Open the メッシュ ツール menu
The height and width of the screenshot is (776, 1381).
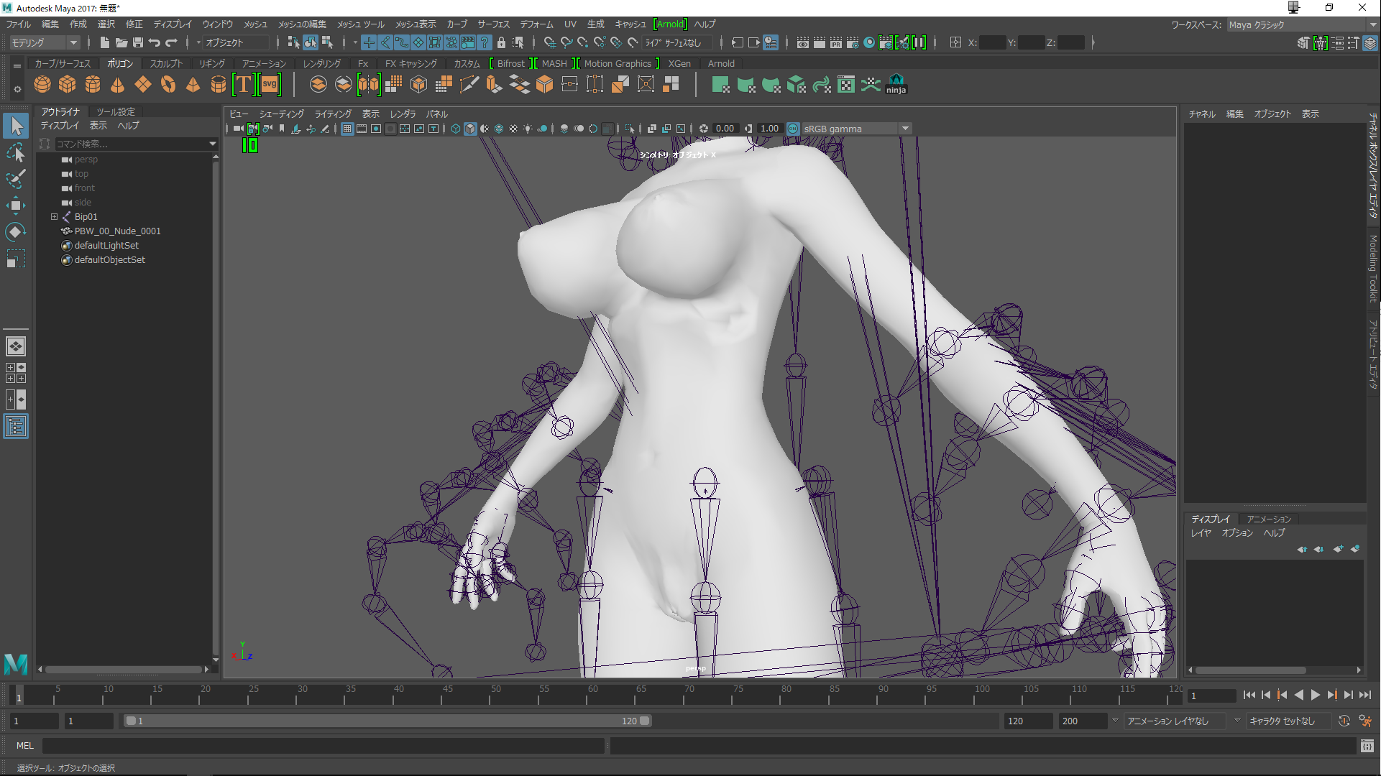tap(361, 24)
